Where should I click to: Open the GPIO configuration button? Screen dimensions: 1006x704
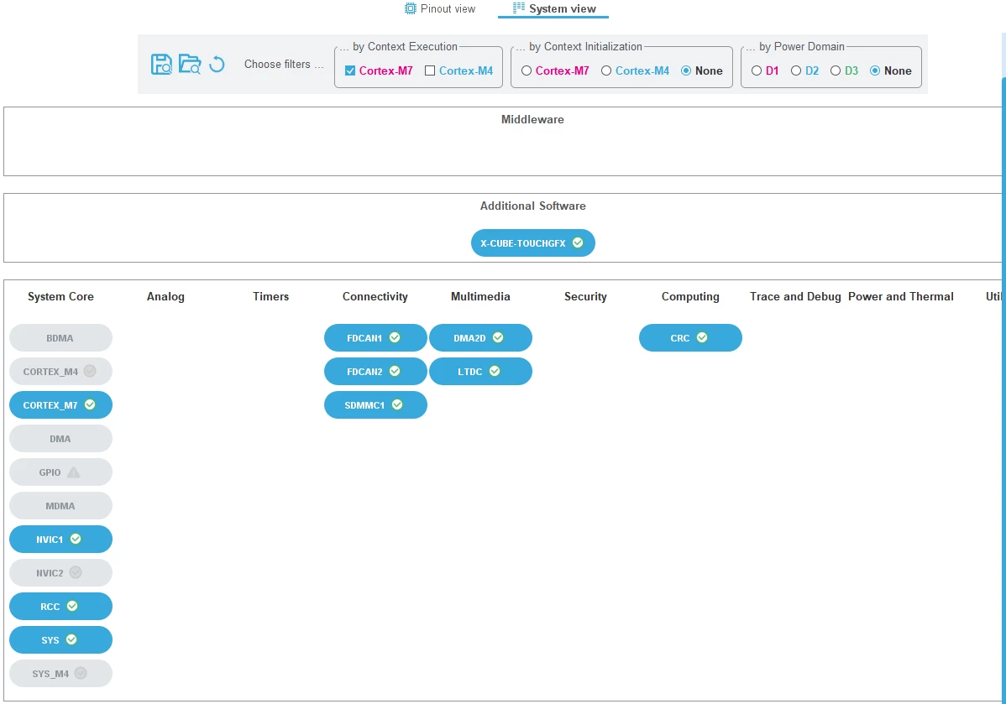tap(60, 472)
